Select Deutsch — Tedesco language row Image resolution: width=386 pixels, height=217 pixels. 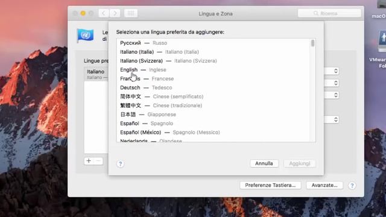click(213, 87)
